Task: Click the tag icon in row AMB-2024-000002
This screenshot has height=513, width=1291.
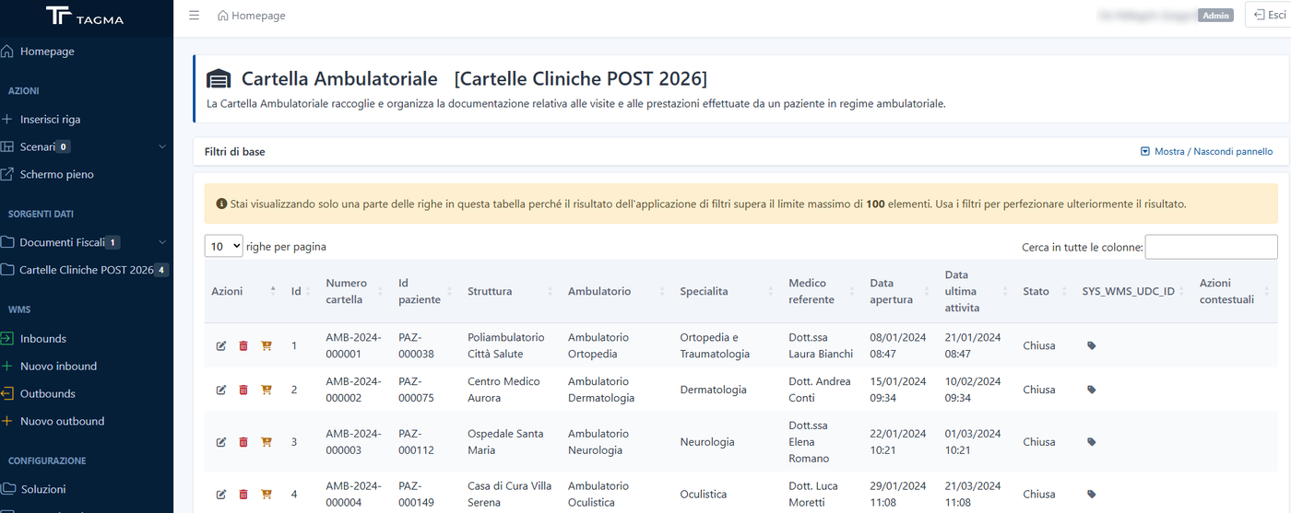Action: tap(1092, 390)
